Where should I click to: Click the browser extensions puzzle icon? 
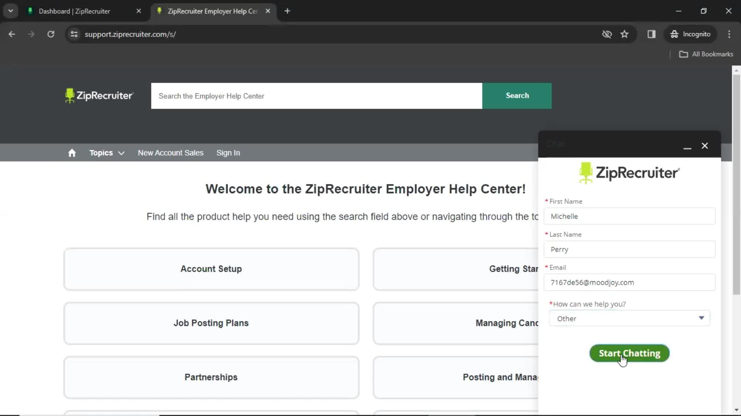click(651, 34)
